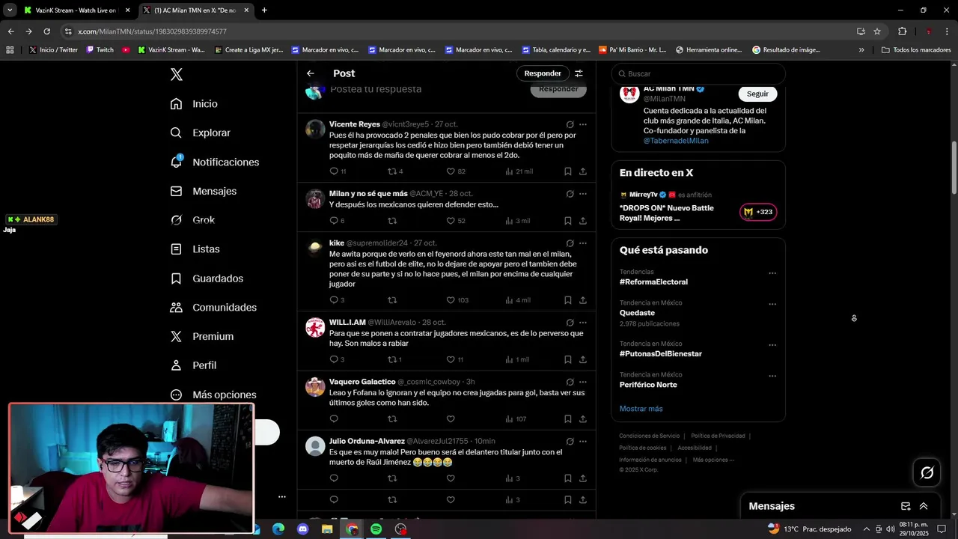Screen dimensions: 958x539
Task: Open the @TabernadelMilan link
Action: (x=676, y=141)
